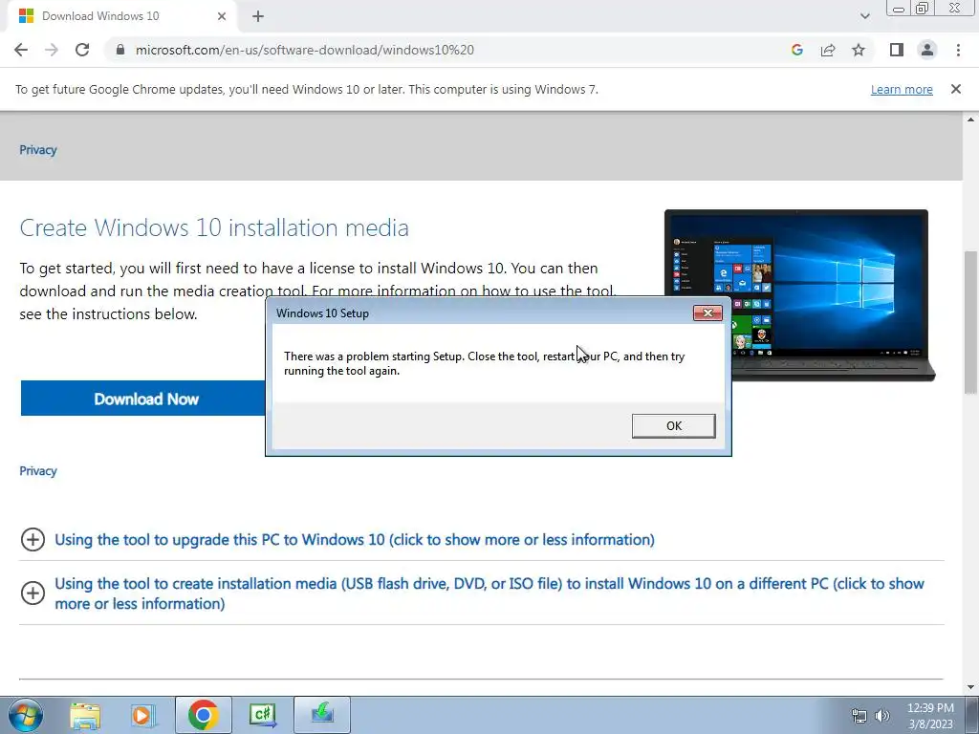The image size is (979, 734).
Task: Click the Using the tool to upgrade link
Action: pos(355,539)
